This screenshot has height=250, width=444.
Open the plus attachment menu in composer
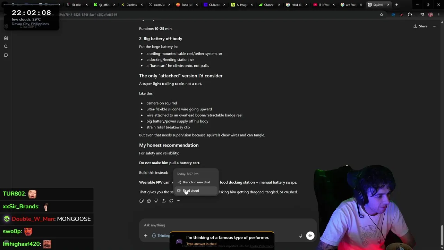(146, 236)
